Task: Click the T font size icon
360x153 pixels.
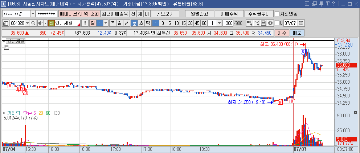Action: tap(327, 4)
